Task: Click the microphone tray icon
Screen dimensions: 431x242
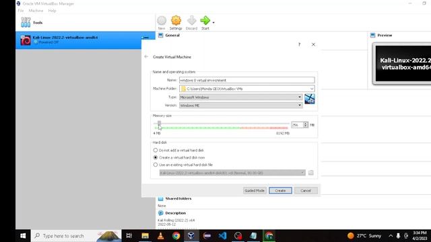Action: (x=398, y=236)
